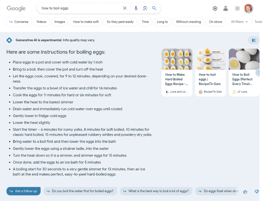Open the Tools menu
Image resolution: width=264 pixels, height=207 pixels.
(x=258, y=22)
